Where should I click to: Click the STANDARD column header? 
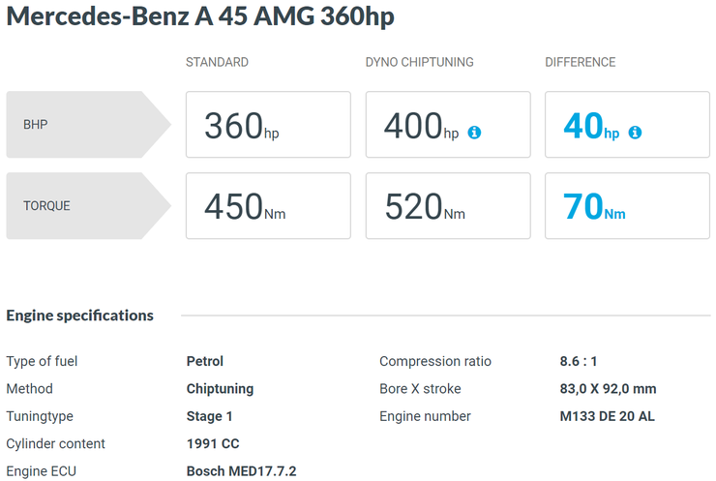pos(217,62)
